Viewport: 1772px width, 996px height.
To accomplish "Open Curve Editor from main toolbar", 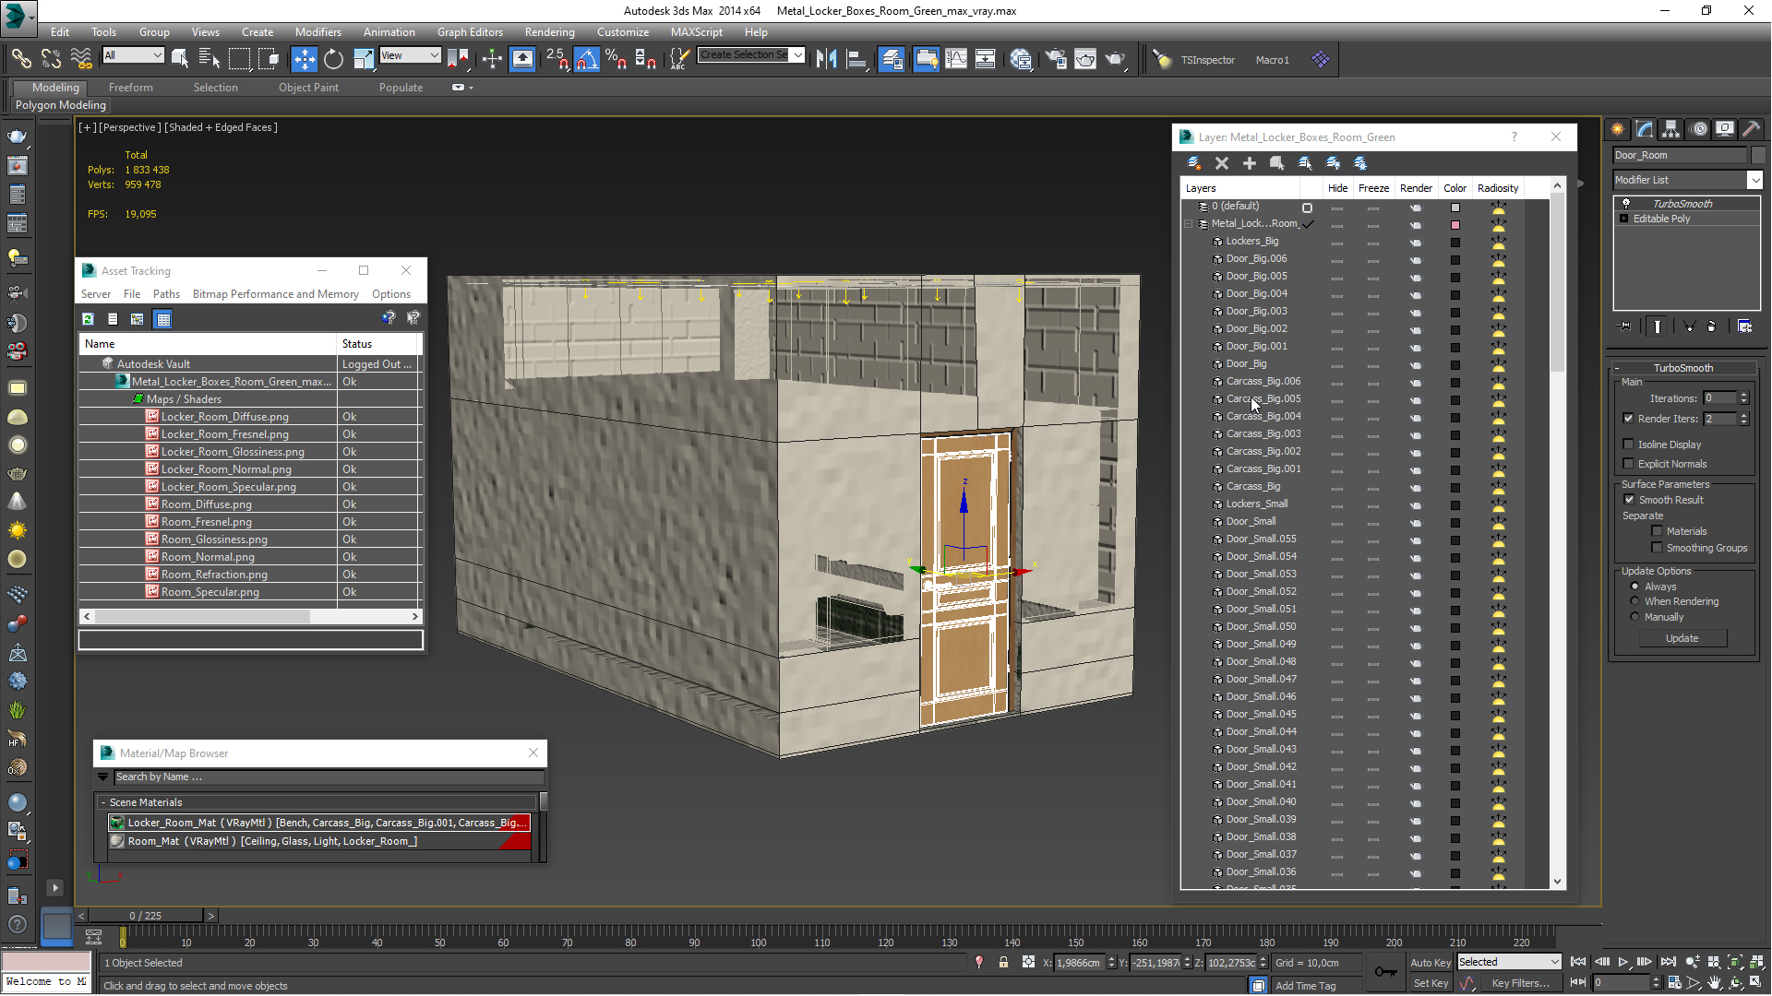I will (x=956, y=59).
